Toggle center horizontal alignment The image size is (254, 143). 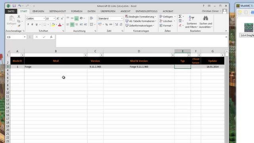[x=72, y=25]
